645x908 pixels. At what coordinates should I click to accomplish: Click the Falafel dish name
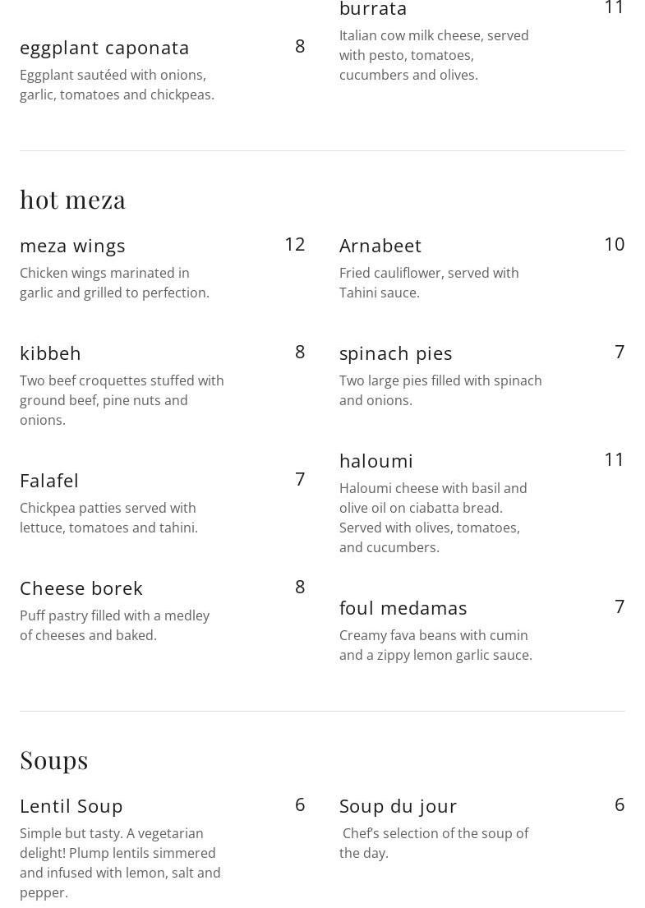click(49, 481)
